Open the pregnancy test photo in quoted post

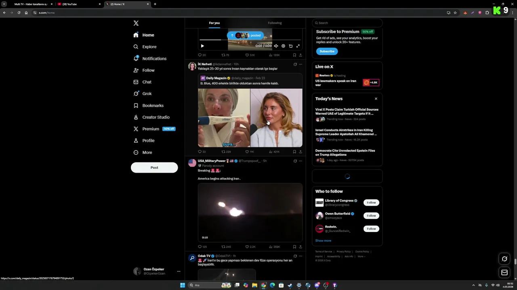(x=224, y=118)
